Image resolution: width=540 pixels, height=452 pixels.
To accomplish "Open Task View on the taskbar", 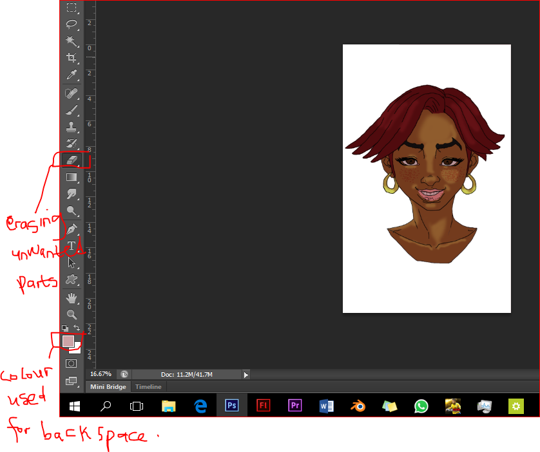I will click(x=137, y=406).
